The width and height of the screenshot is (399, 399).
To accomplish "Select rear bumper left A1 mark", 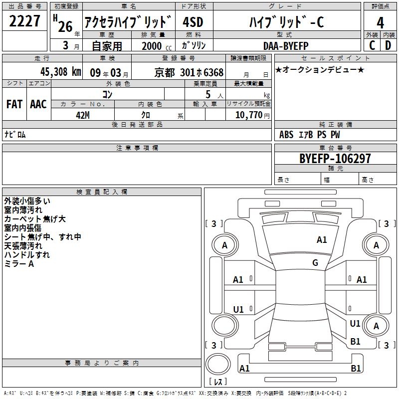I will [x=244, y=368].
